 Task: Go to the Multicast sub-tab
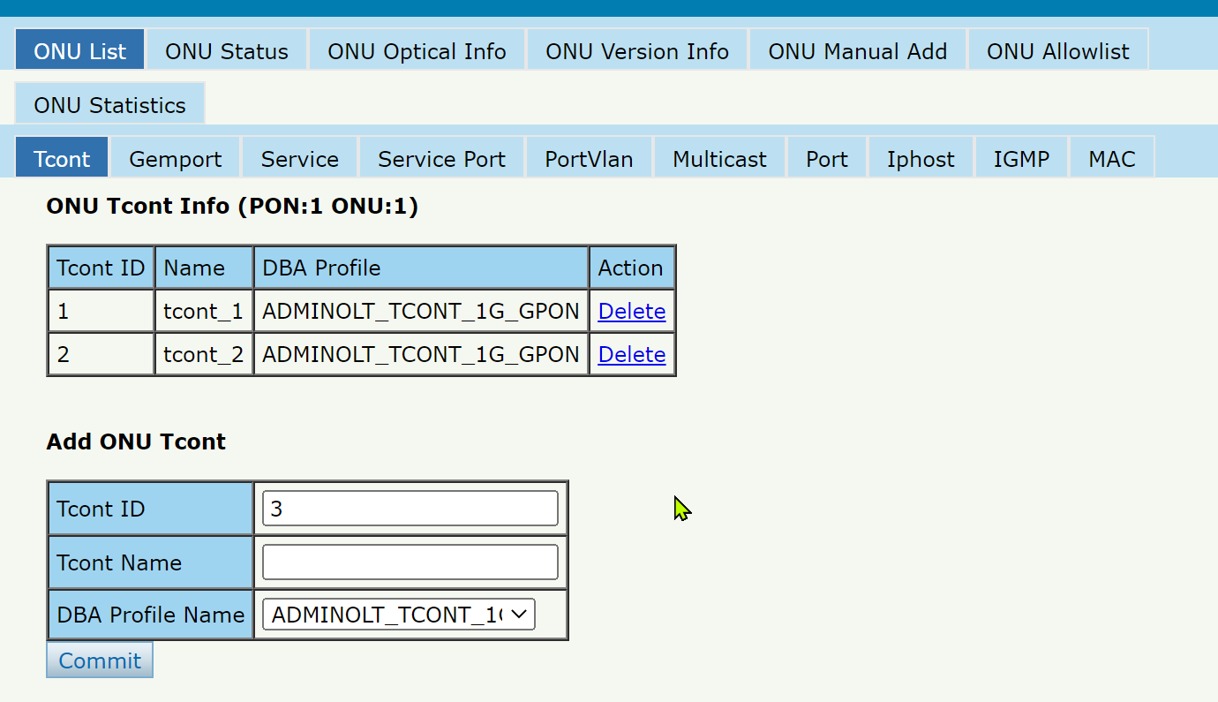coord(719,159)
